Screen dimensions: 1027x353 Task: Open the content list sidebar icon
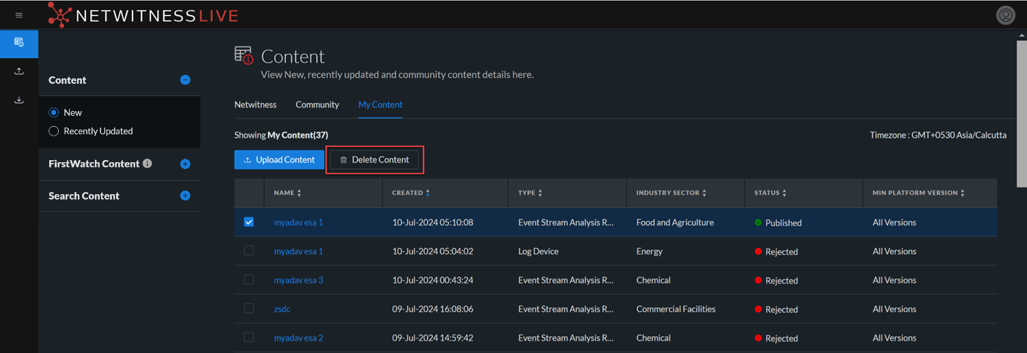[x=19, y=43]
